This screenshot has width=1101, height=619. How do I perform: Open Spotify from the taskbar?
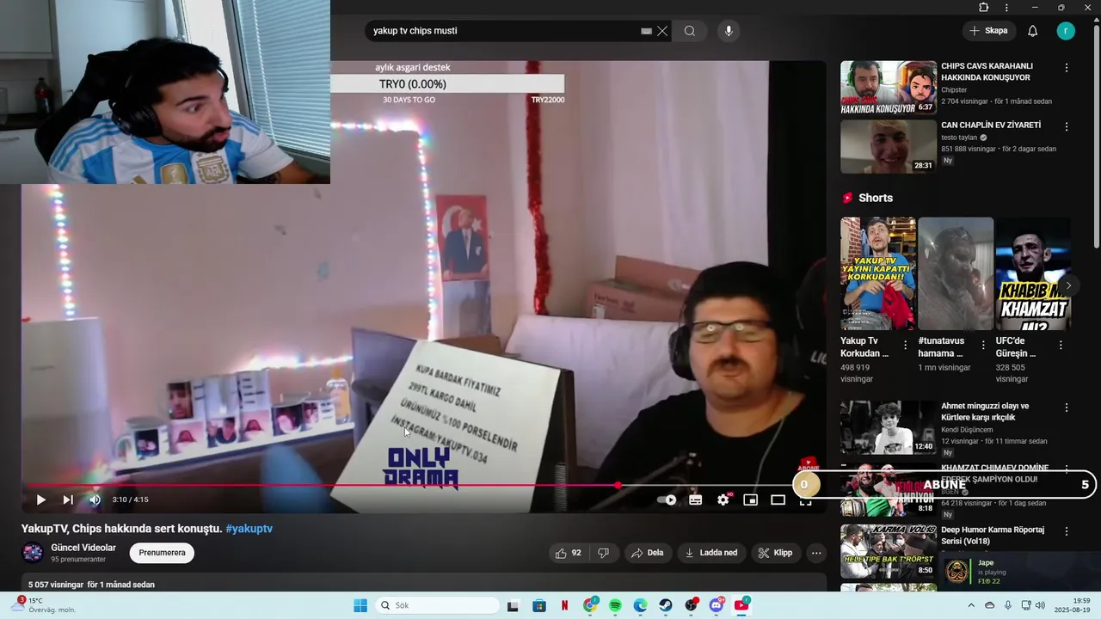point(615,605)
